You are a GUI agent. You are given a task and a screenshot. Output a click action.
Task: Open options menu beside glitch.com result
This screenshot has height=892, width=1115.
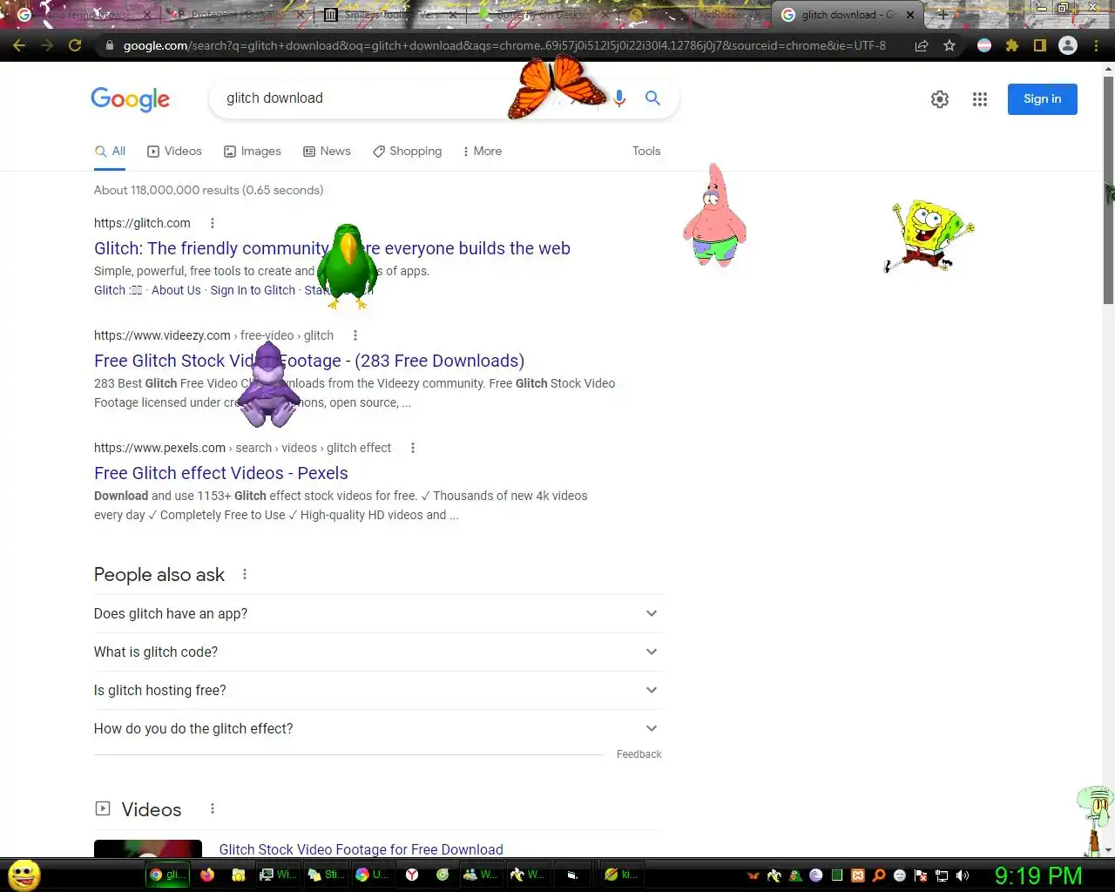pos(213,223)
